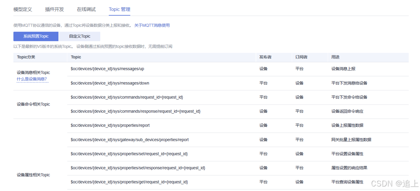This screenshot has height=191, width=420.
Task: Click the 平台设置设备属性 usage cell
Action: click(347, 153)
